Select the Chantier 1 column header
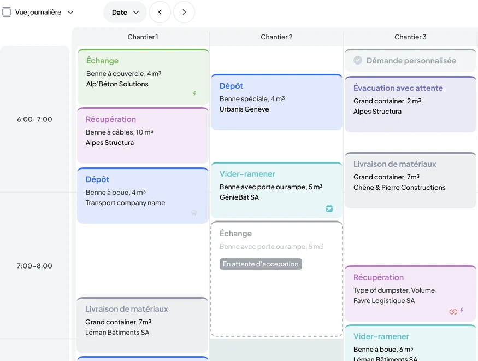 (x=143, y=37)
